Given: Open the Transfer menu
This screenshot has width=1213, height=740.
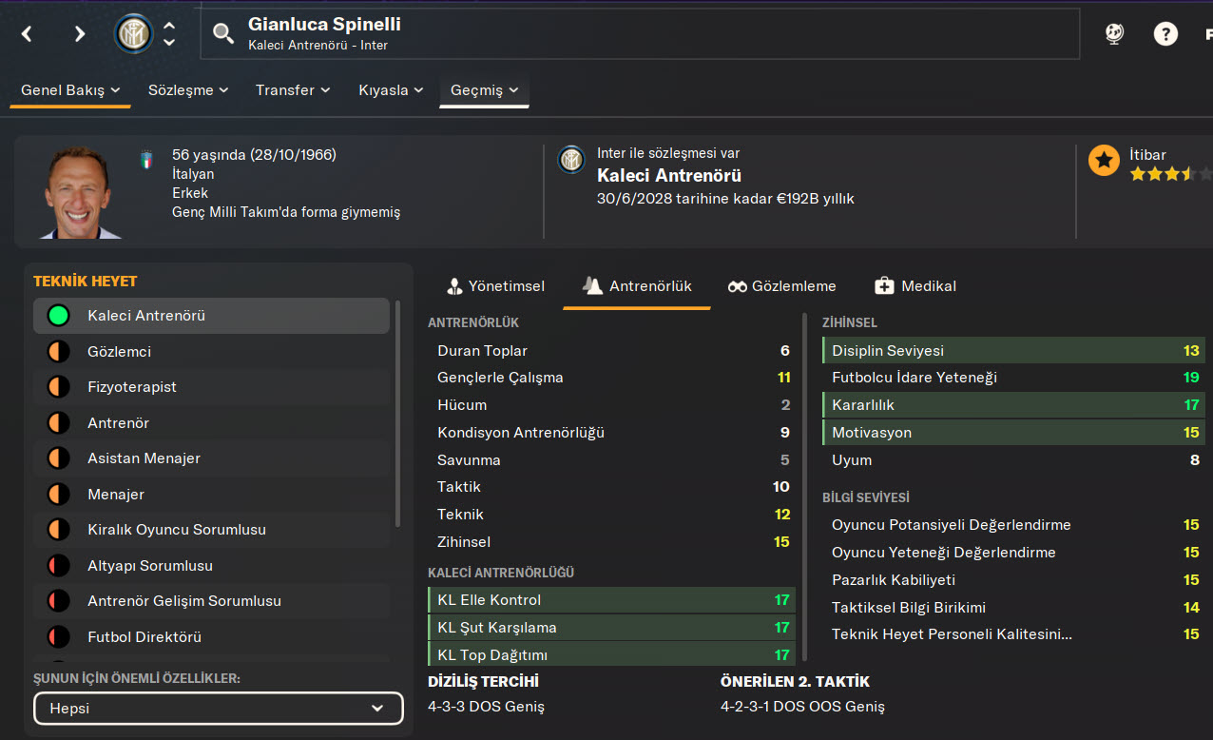Looking at the screenshot, I should (x=293, y=90).
